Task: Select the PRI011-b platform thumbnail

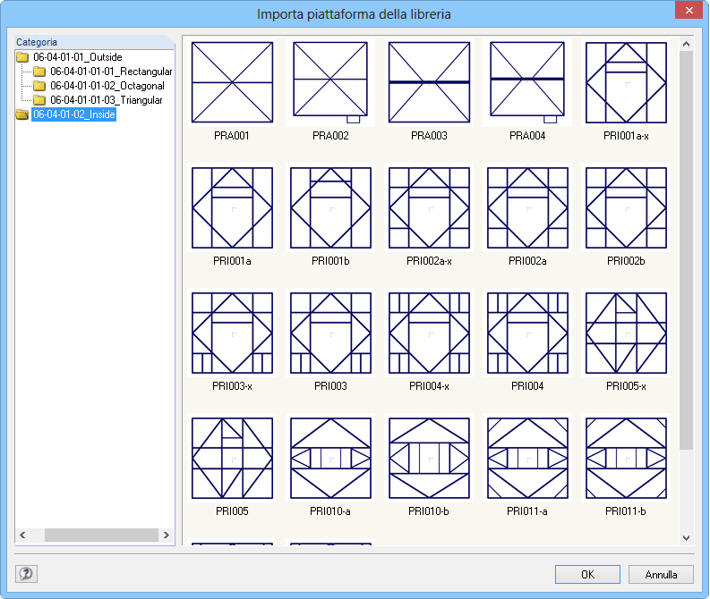Action: [x=626, y=458]
